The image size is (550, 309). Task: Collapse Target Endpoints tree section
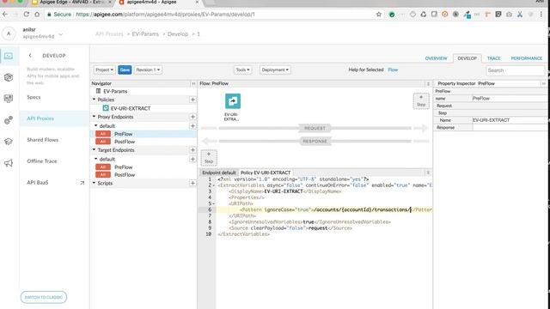(x=94, y=149)
